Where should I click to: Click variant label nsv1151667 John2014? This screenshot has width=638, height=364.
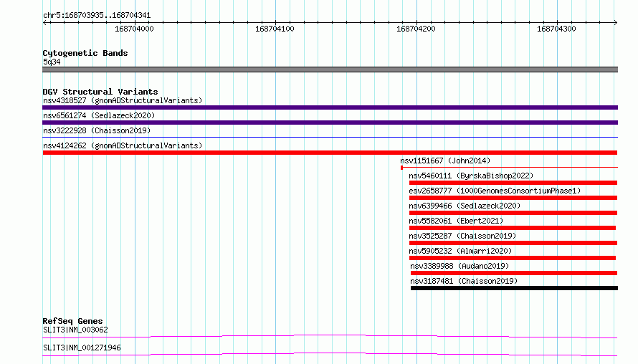click(445, 161)
